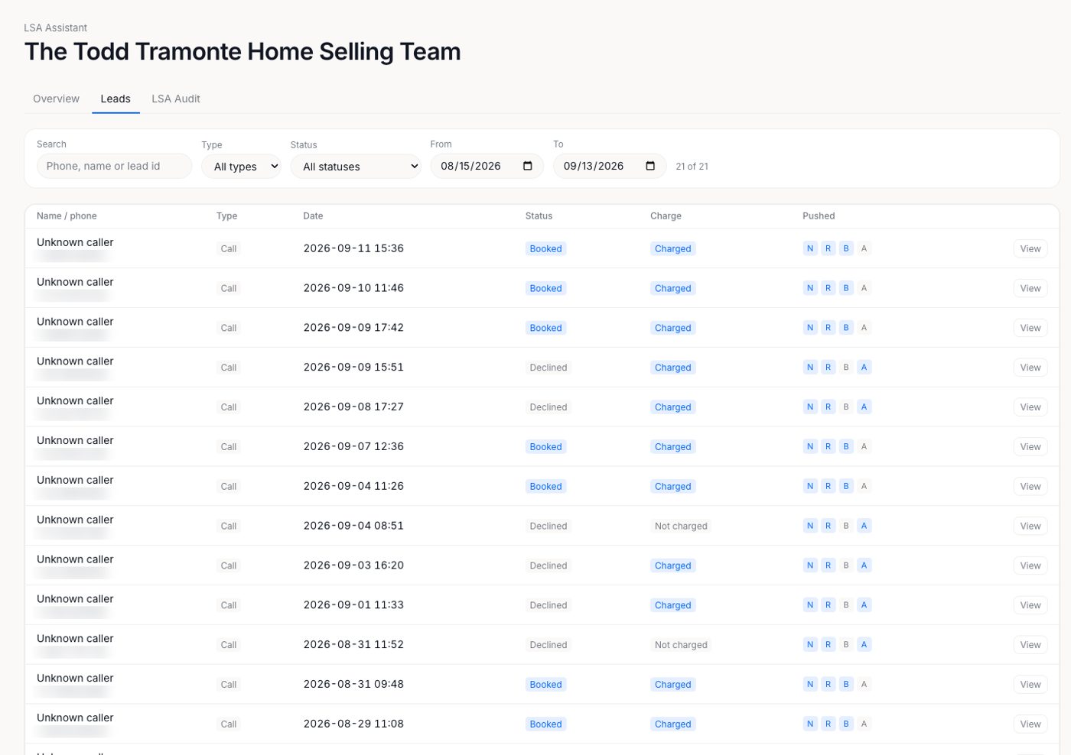Viewport: 1071px width, 755px height.
Task: Open the LSA Audit tab
Action: click(176, 99)
